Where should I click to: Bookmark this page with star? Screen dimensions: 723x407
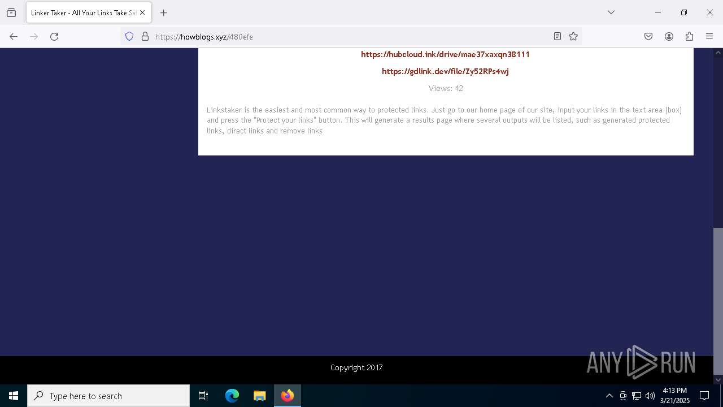click(573, 37)
